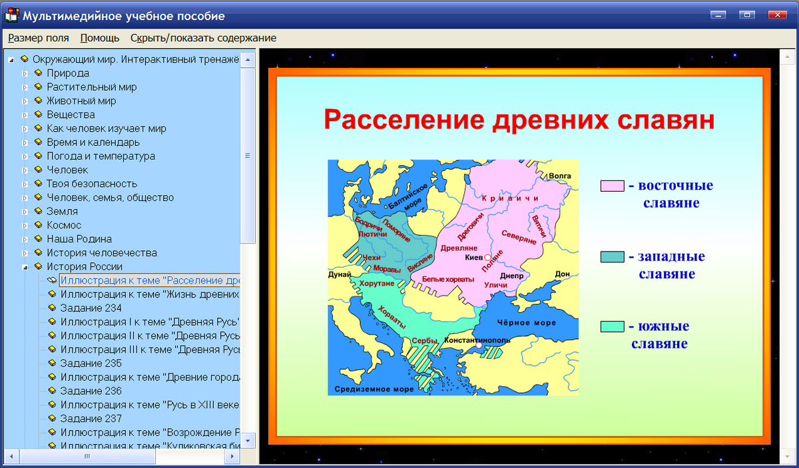Open the "Помощь" menu
This screenshot has width=799, height=468.
98,38
